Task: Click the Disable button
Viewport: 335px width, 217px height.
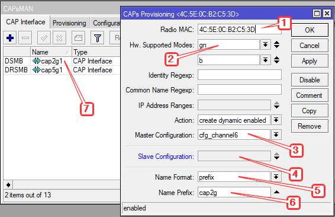Action: pos(310,80)
